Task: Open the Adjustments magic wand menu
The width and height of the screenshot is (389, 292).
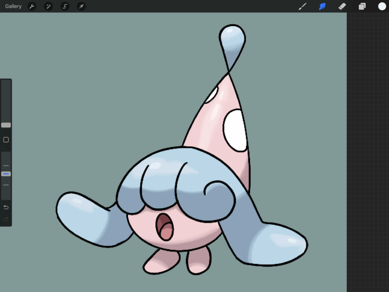Action: (x=48, y=6)
